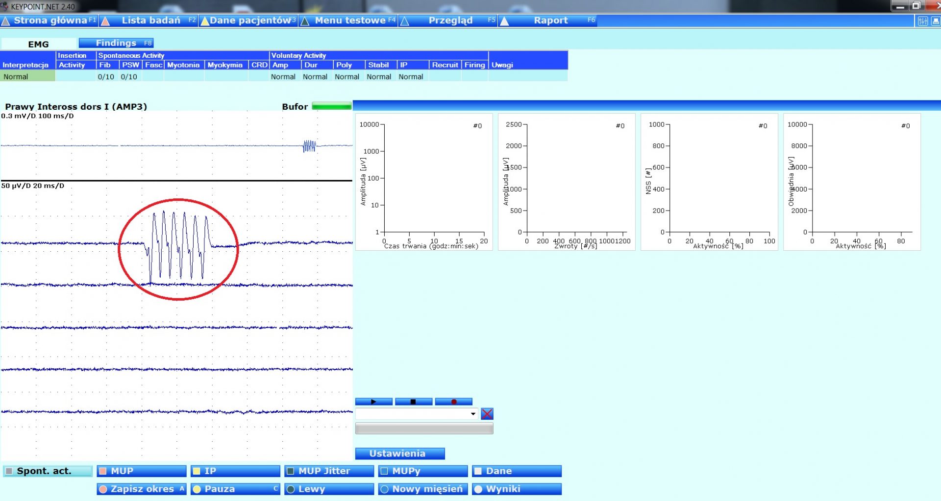Click Pauza button
This screenshot has width=941, height=501.
235,489
